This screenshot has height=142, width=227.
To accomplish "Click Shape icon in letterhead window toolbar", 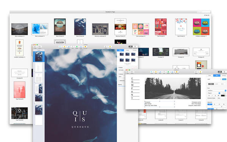I will [168, 72].
